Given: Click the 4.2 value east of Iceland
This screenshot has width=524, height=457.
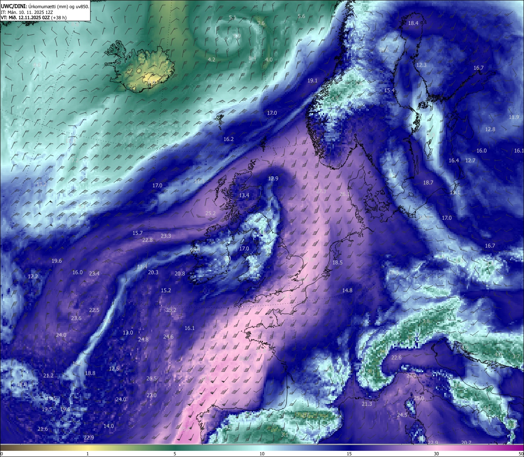Looking at the screenshot, I should point(211,60).
